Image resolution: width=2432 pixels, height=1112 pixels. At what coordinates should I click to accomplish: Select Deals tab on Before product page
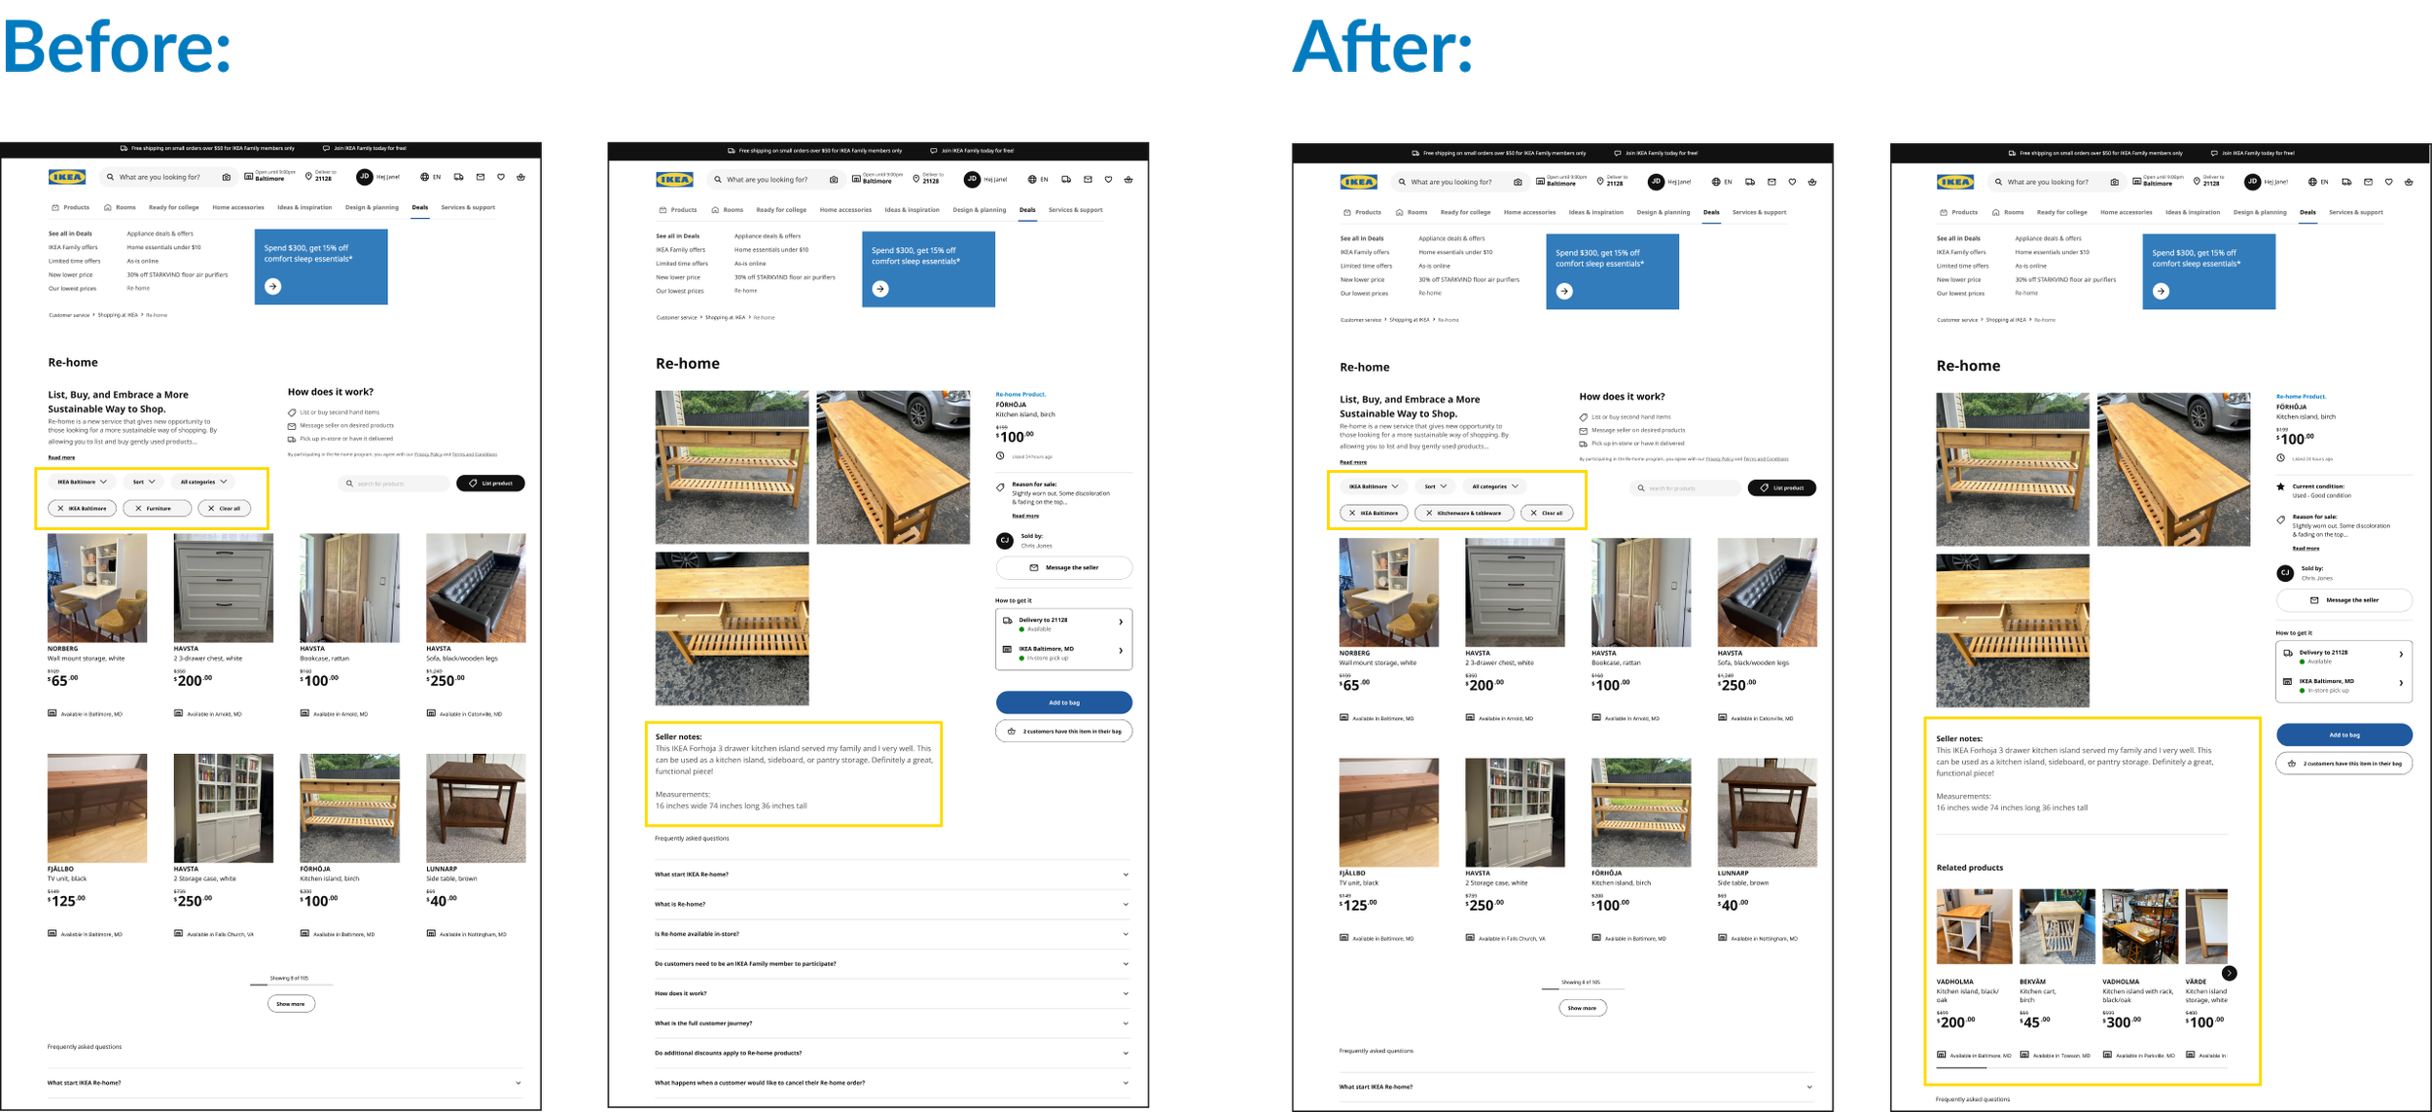(1027, 210)
